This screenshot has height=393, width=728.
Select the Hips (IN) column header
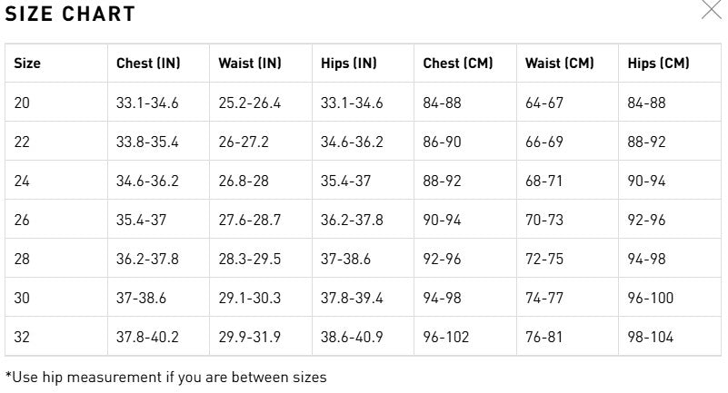[349, 64]
